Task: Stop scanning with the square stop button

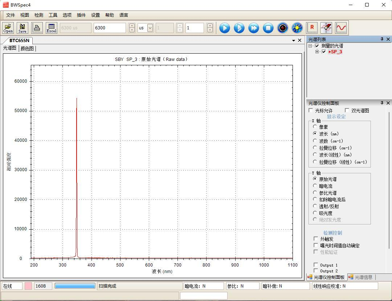Action: tap(268, 28)
